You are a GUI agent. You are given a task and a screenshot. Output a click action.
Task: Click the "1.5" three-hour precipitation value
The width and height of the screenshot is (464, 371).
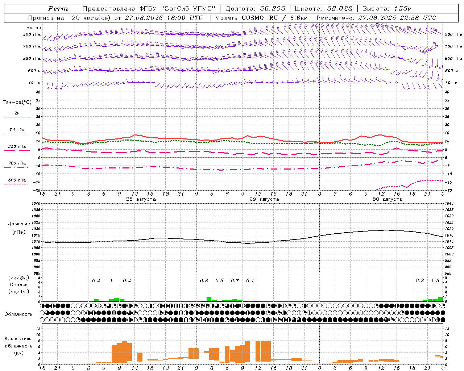click(435, 280)
